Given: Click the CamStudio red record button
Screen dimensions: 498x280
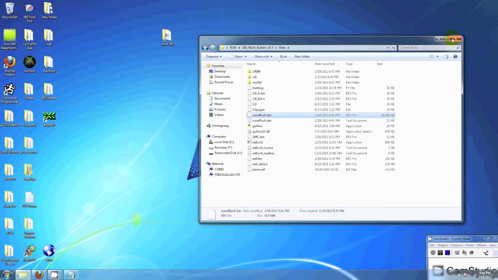Looking at the screenshot, I should (x=433, y=253).
